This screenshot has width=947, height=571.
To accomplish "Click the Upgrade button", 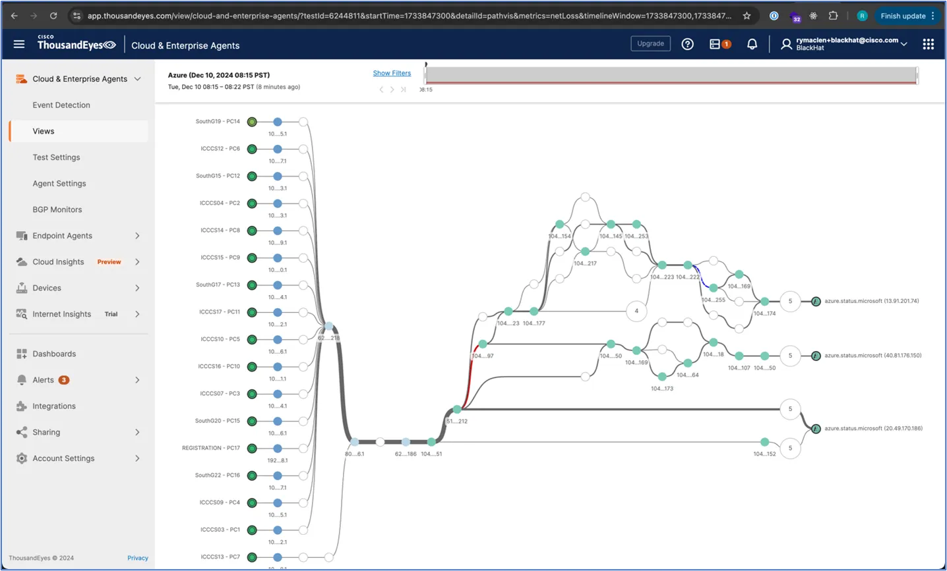I will [650, 43].
